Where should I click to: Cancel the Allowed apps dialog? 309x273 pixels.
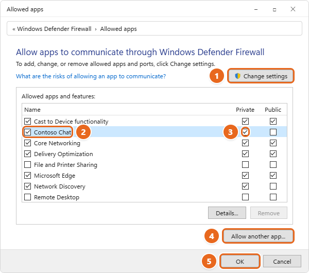point(282,261)
